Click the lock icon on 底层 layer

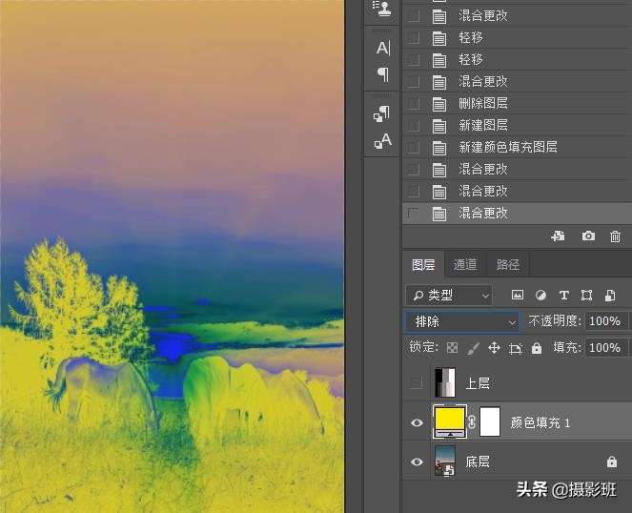coord(612,462)
